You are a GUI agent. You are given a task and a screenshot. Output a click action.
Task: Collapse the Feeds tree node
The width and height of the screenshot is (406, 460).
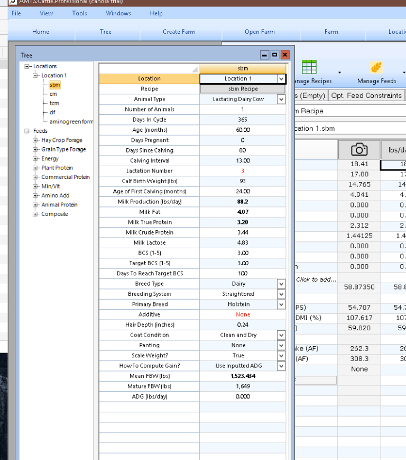(27, 131)
